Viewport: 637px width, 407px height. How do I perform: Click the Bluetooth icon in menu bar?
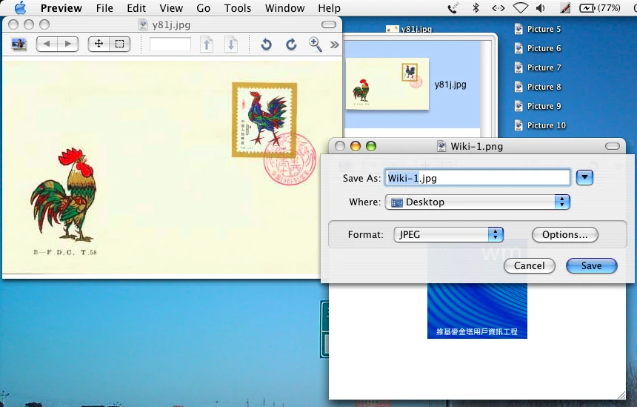coord(476,7)
